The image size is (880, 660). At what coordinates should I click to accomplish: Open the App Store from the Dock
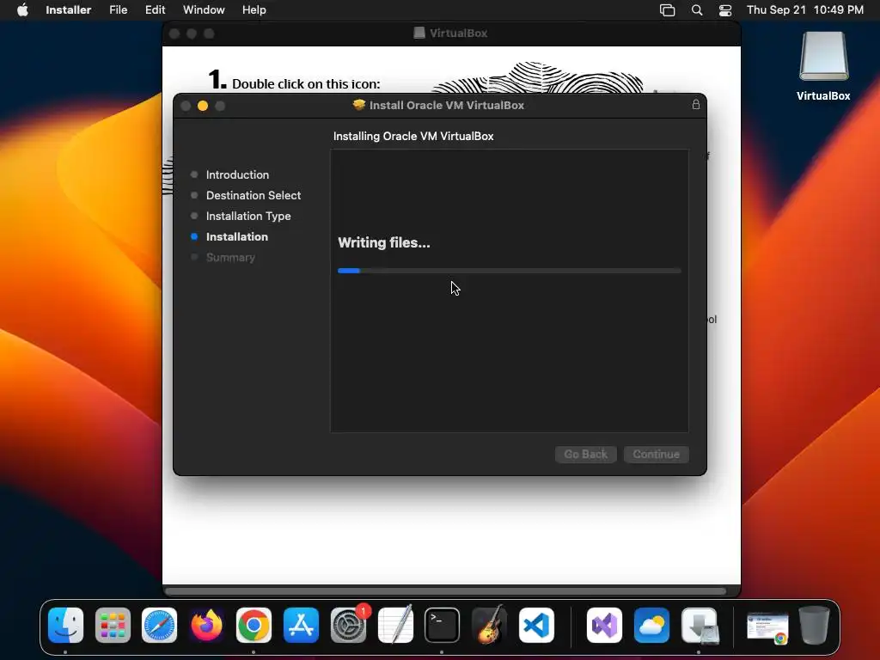pos(301,625)
